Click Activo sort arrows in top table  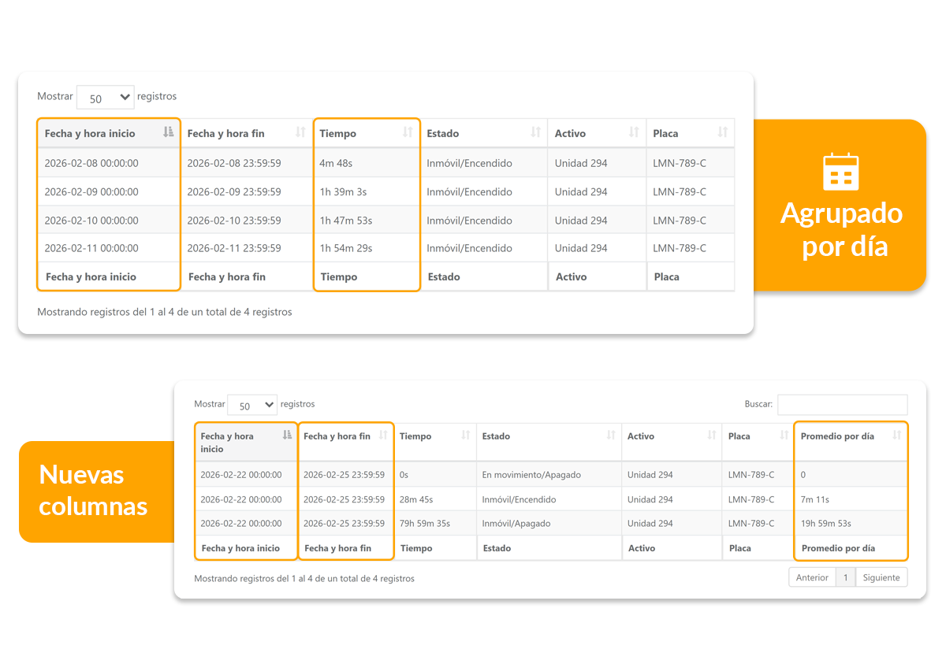[x=634, y=132]
